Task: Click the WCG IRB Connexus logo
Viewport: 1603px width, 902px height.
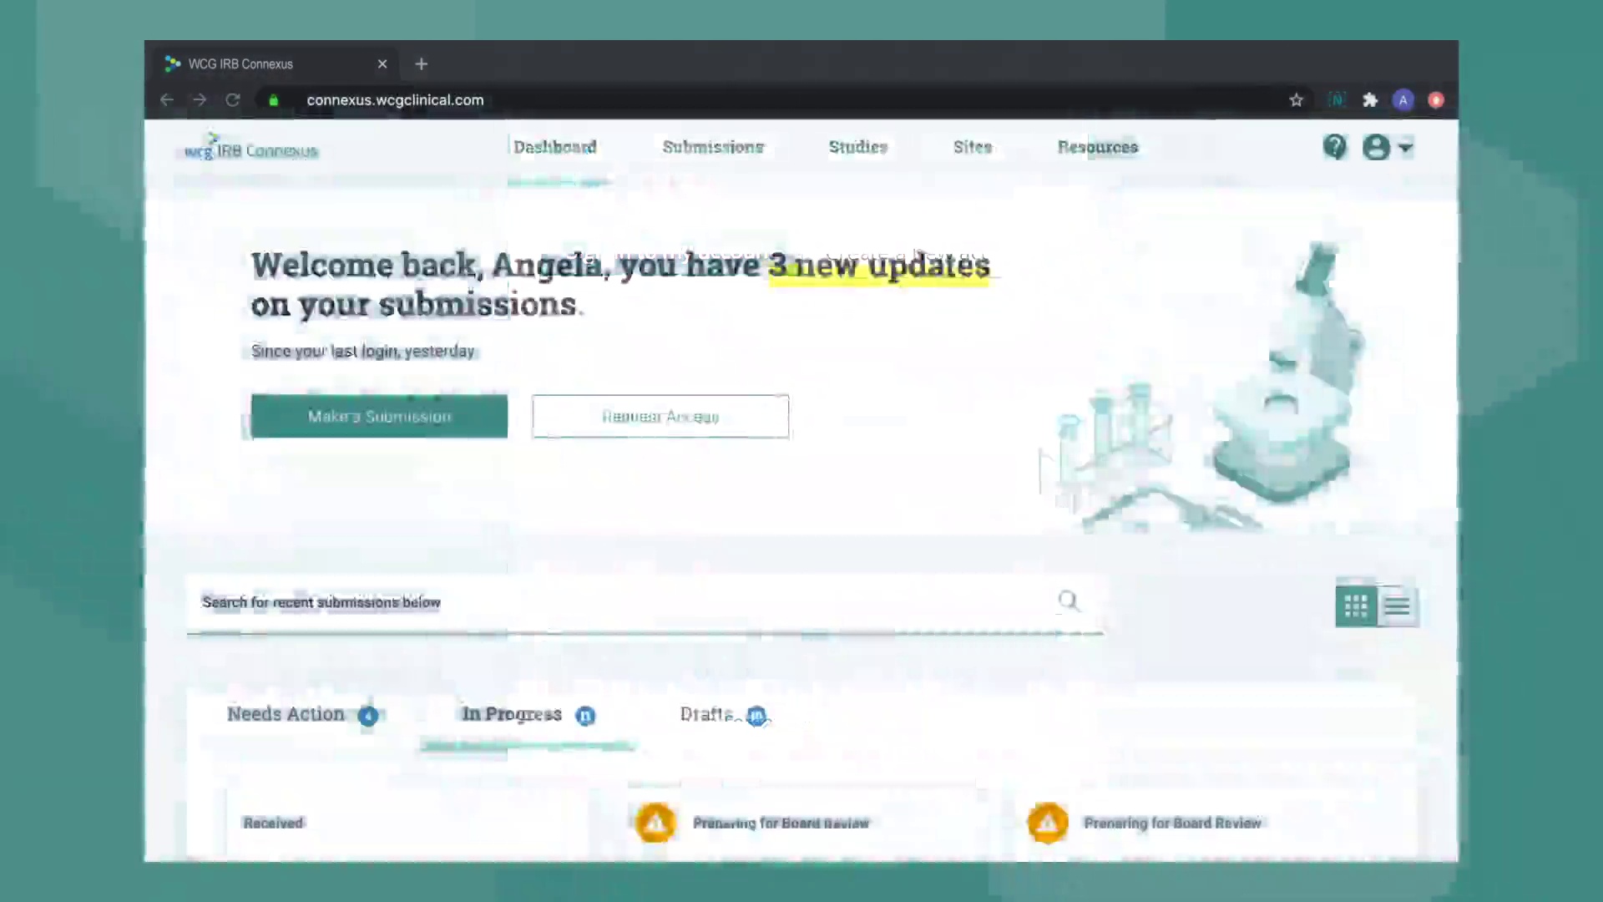Action: click(x=251, y=148)
